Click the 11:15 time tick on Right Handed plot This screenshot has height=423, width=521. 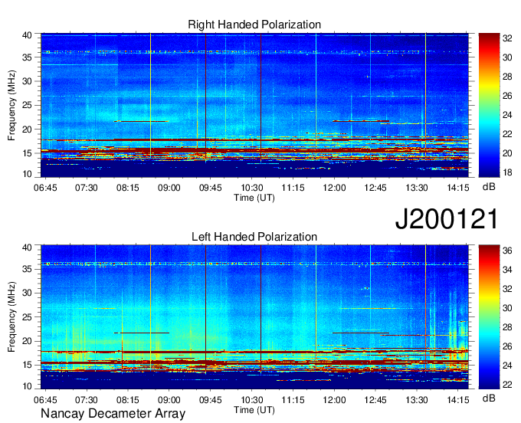coord(293,188)
